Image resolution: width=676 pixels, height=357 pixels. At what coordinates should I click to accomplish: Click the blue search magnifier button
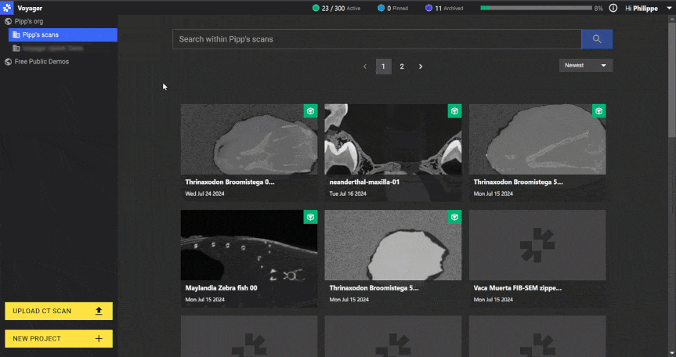click(x=597, y=39)
